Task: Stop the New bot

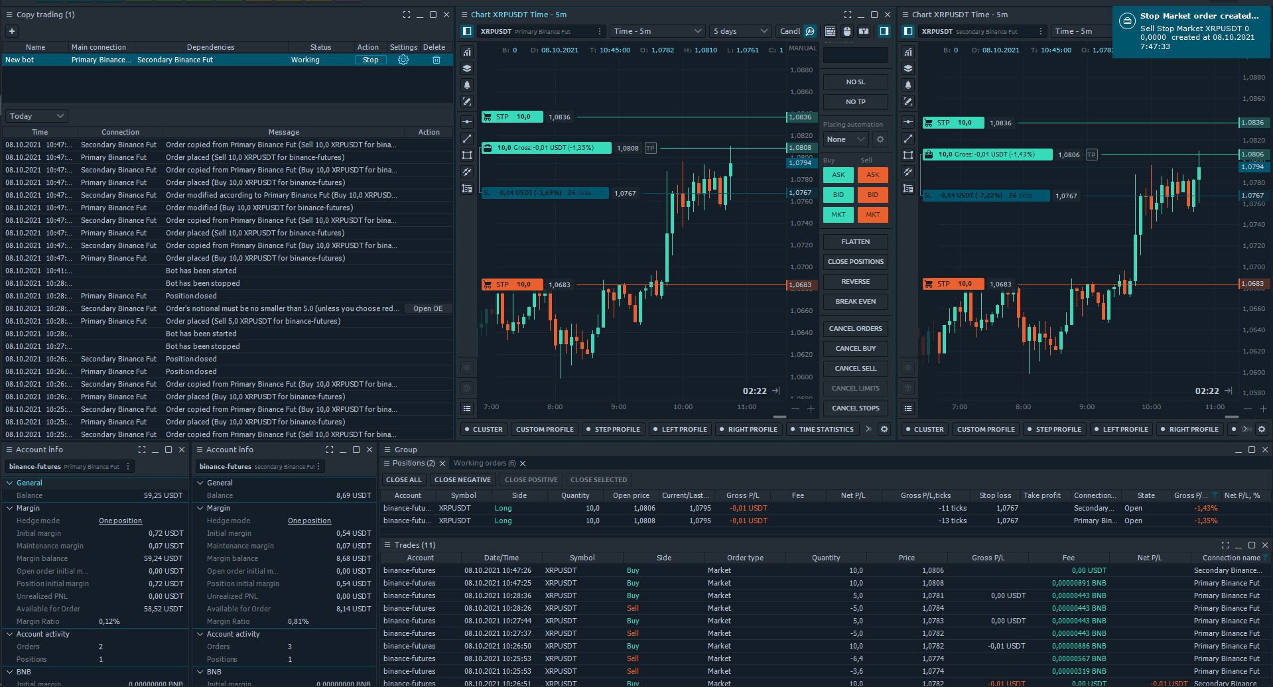Action: click(370, 60)
